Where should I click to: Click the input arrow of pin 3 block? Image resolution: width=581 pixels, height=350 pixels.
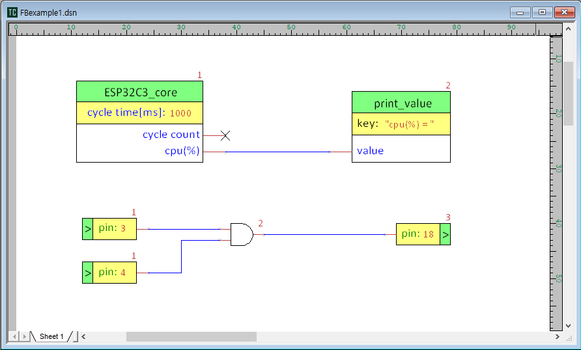tap(87, 229)
